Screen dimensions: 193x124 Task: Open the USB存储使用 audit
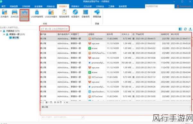pos(37,13)
